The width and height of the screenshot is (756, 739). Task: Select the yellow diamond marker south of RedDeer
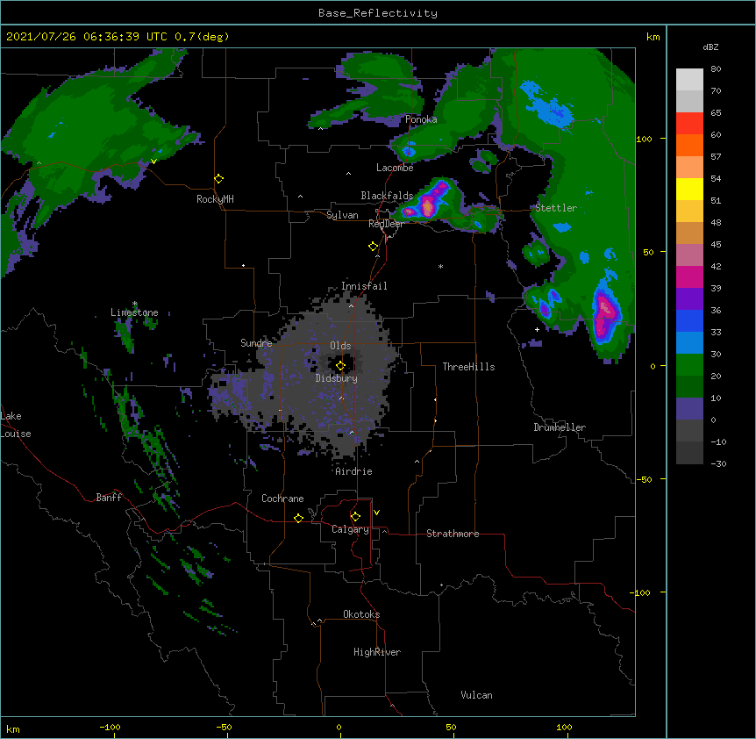point(373,247)
